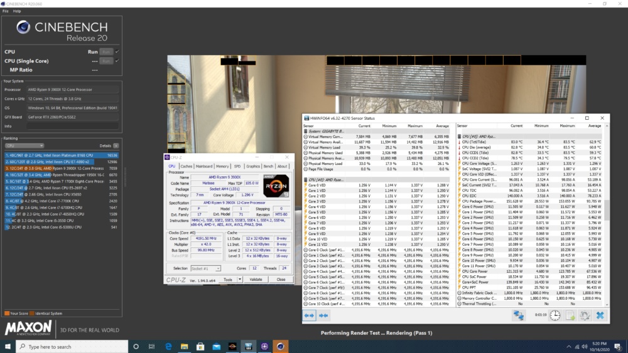Toggle the CPU (Single Core) test checkbox
Viewport: 628px width, 353px height.
pos(117,61)
